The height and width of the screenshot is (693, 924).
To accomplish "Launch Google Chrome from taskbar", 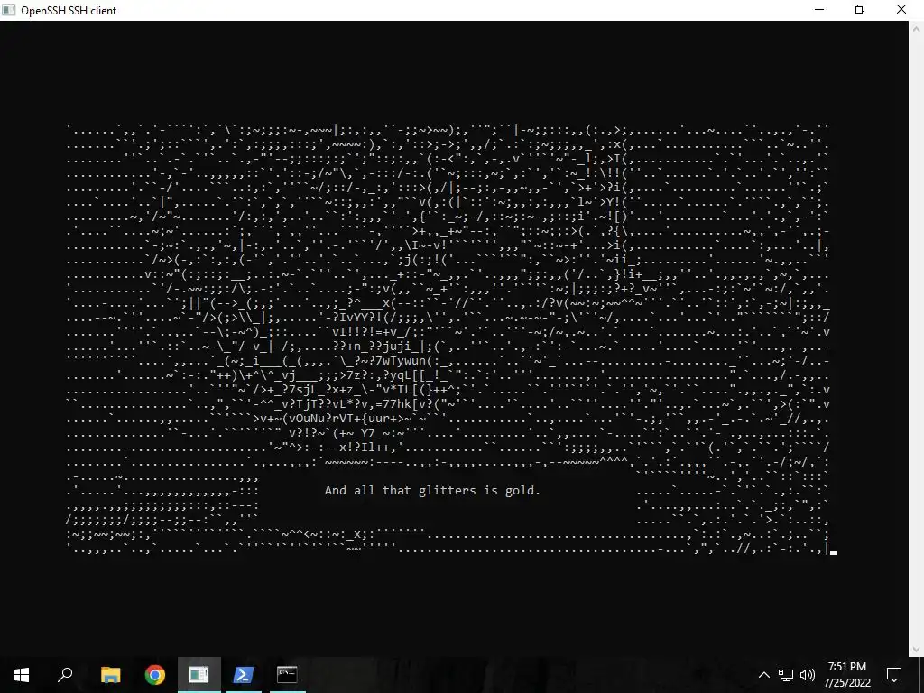I will pyautogui.click(x=155, y=675).
